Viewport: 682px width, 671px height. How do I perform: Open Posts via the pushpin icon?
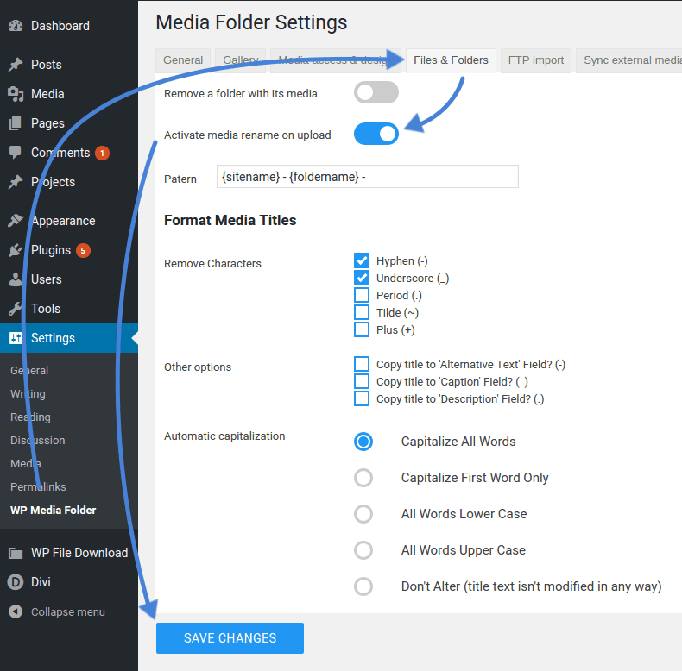(x=16, y=65)
